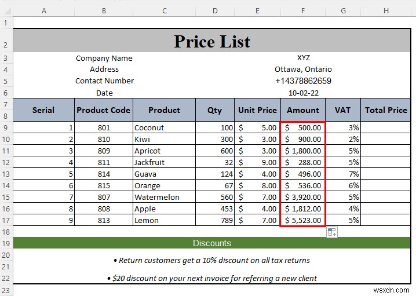The image size is (416, 296).
Task: Click the Guava product cell
Action: 164,174
